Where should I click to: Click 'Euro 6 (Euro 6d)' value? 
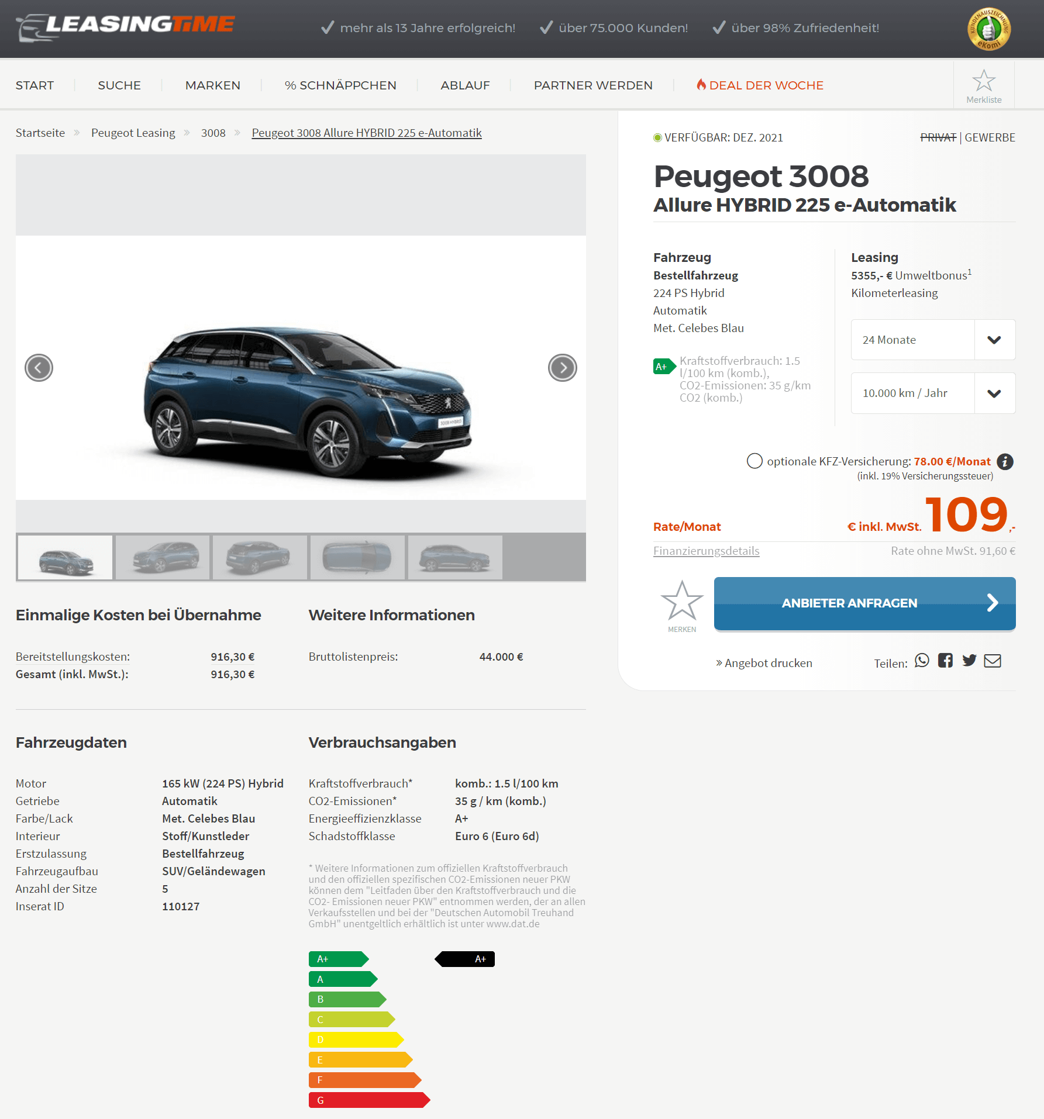[x=497, y=836]
